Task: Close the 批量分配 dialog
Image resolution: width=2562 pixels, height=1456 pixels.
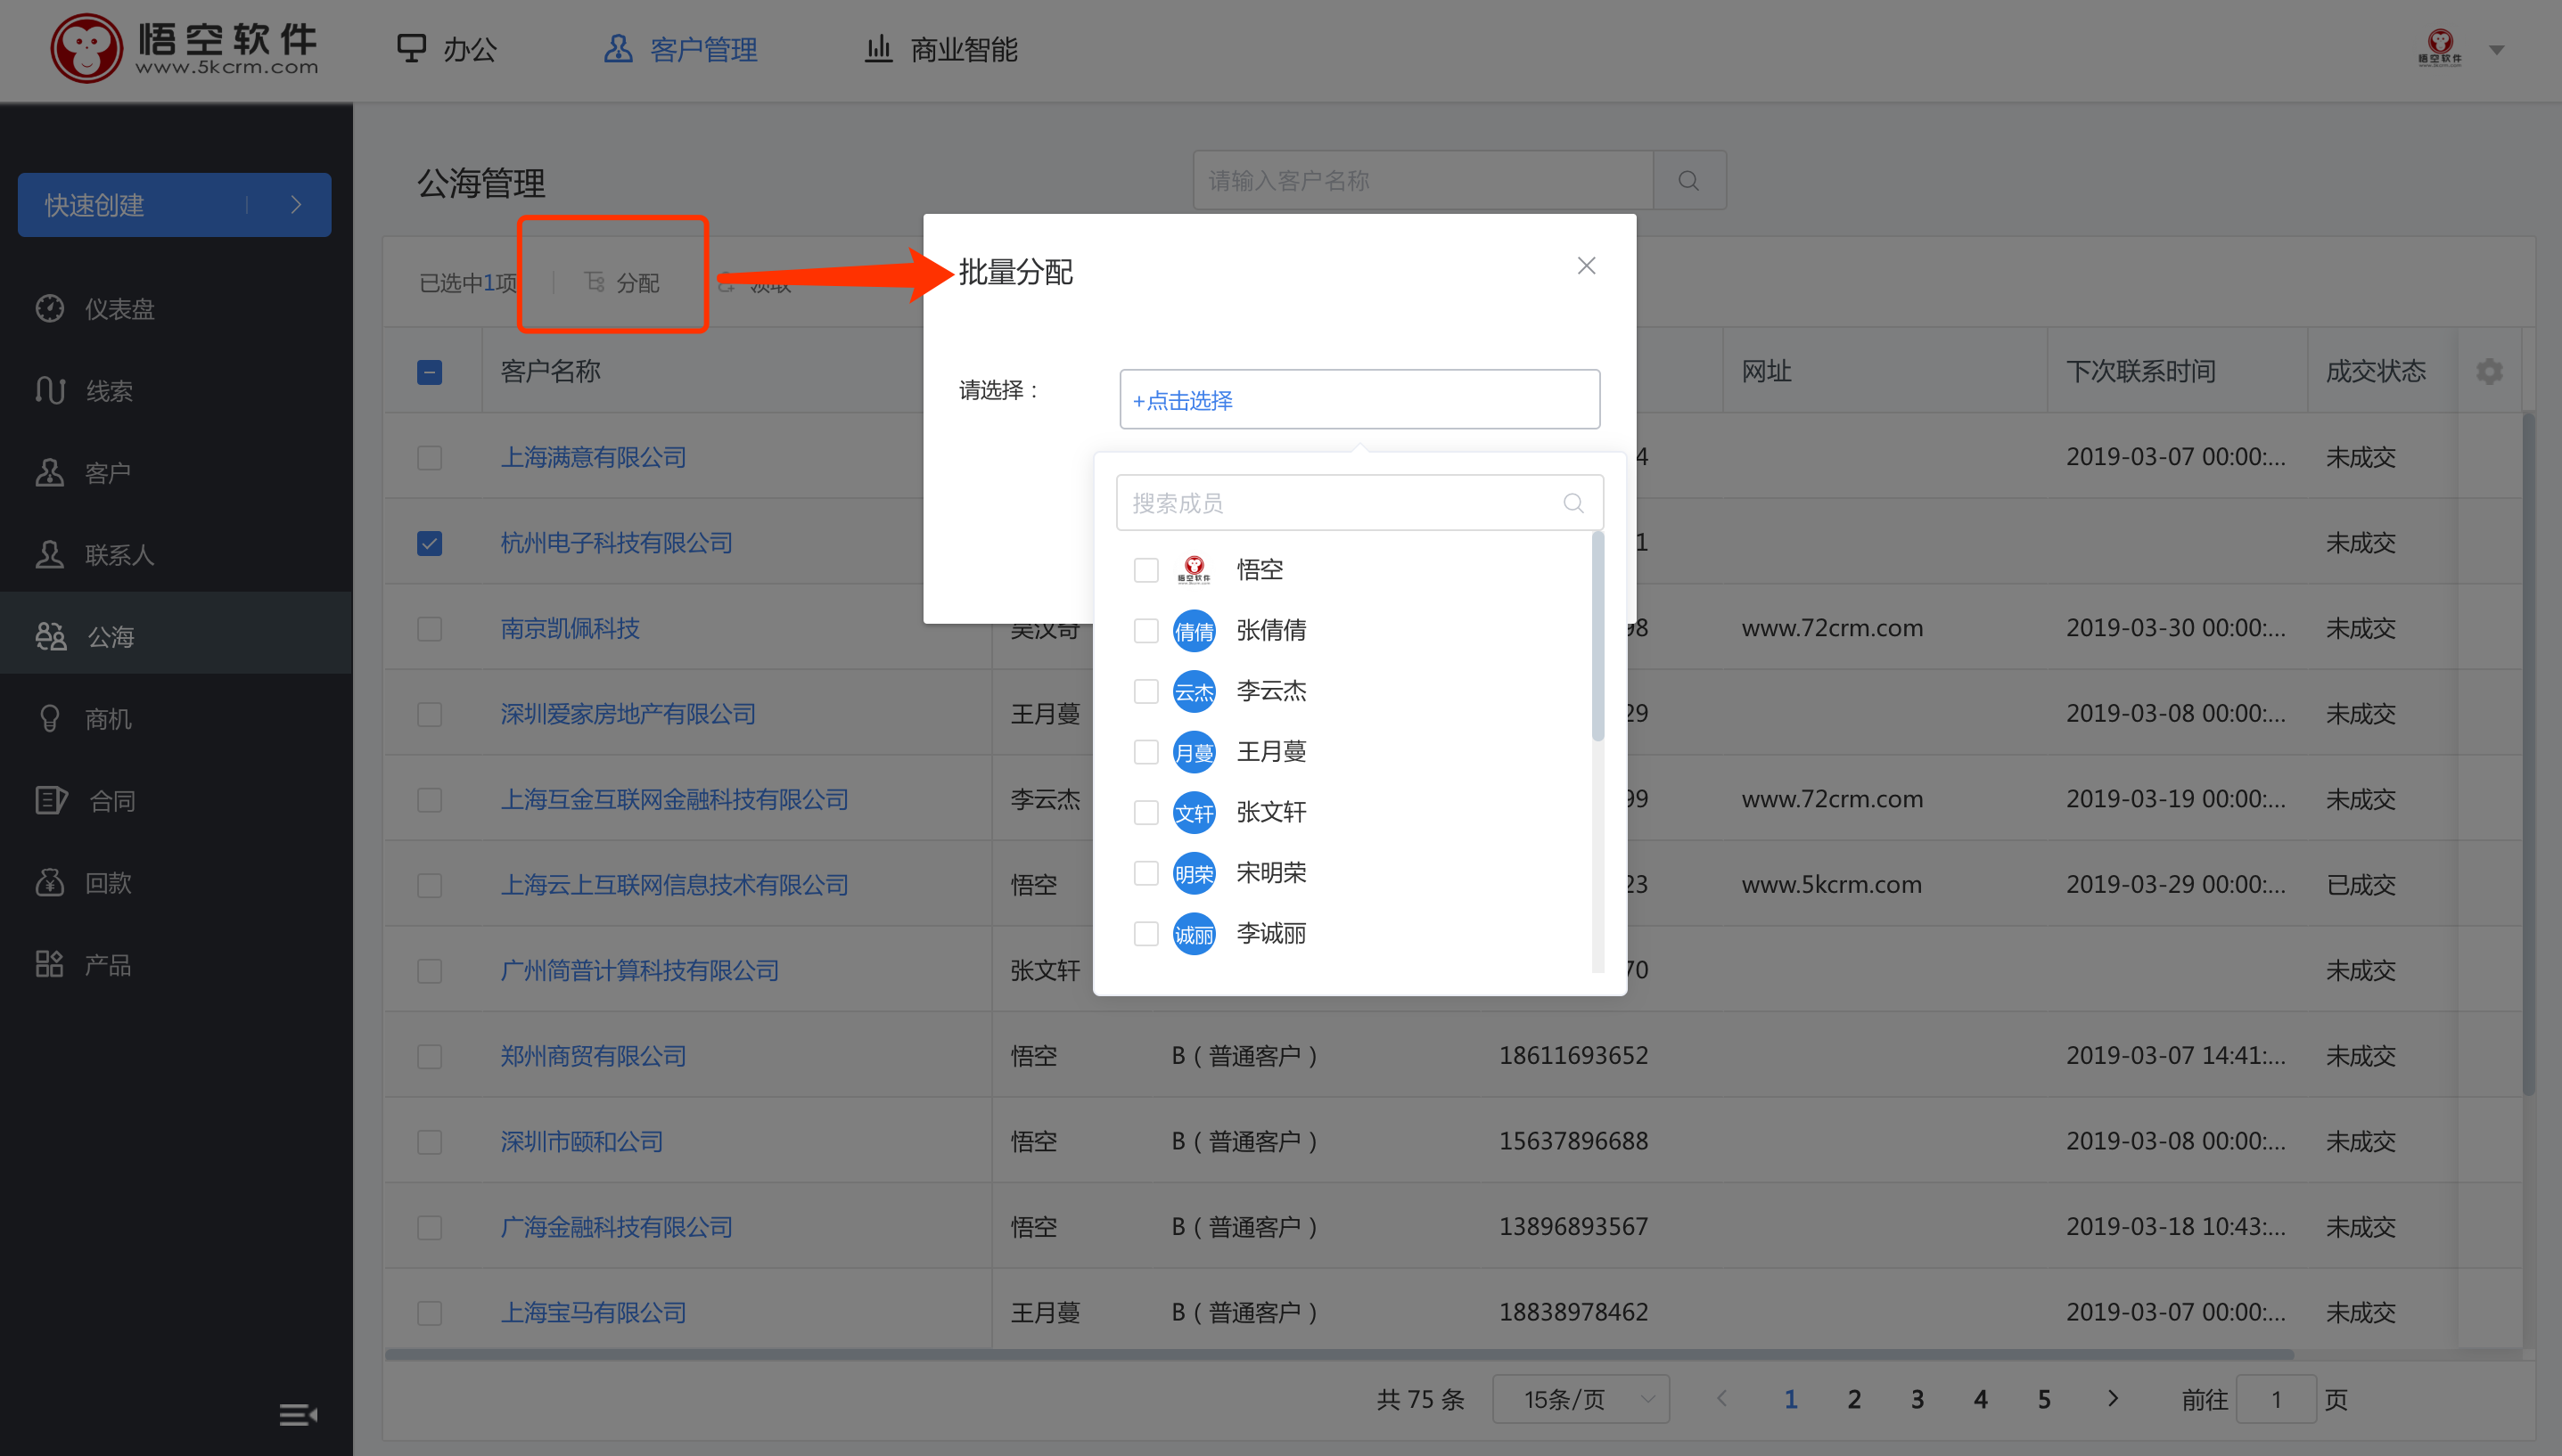Action: tap(1586, 266)
